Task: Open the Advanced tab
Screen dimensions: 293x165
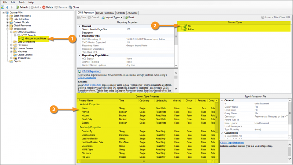Action: click(133, 12)
